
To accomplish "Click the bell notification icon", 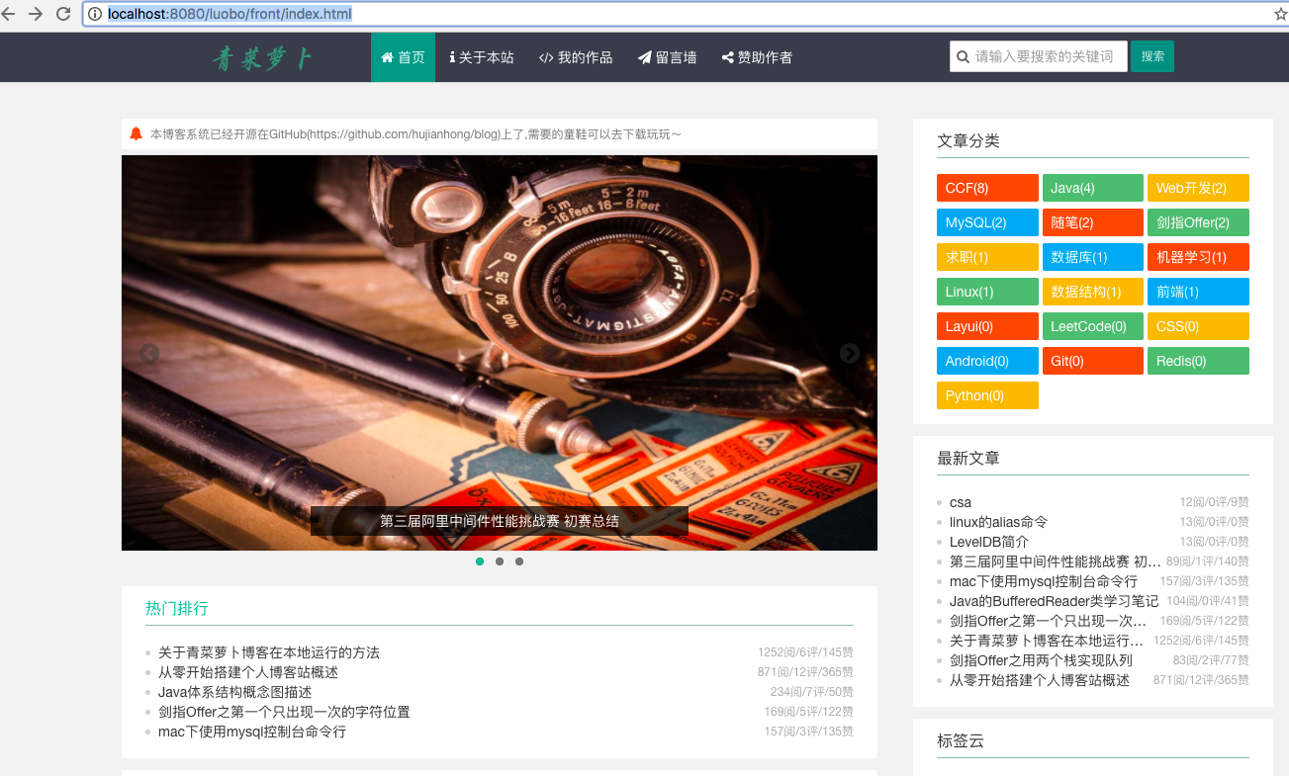I will [137, 133].
